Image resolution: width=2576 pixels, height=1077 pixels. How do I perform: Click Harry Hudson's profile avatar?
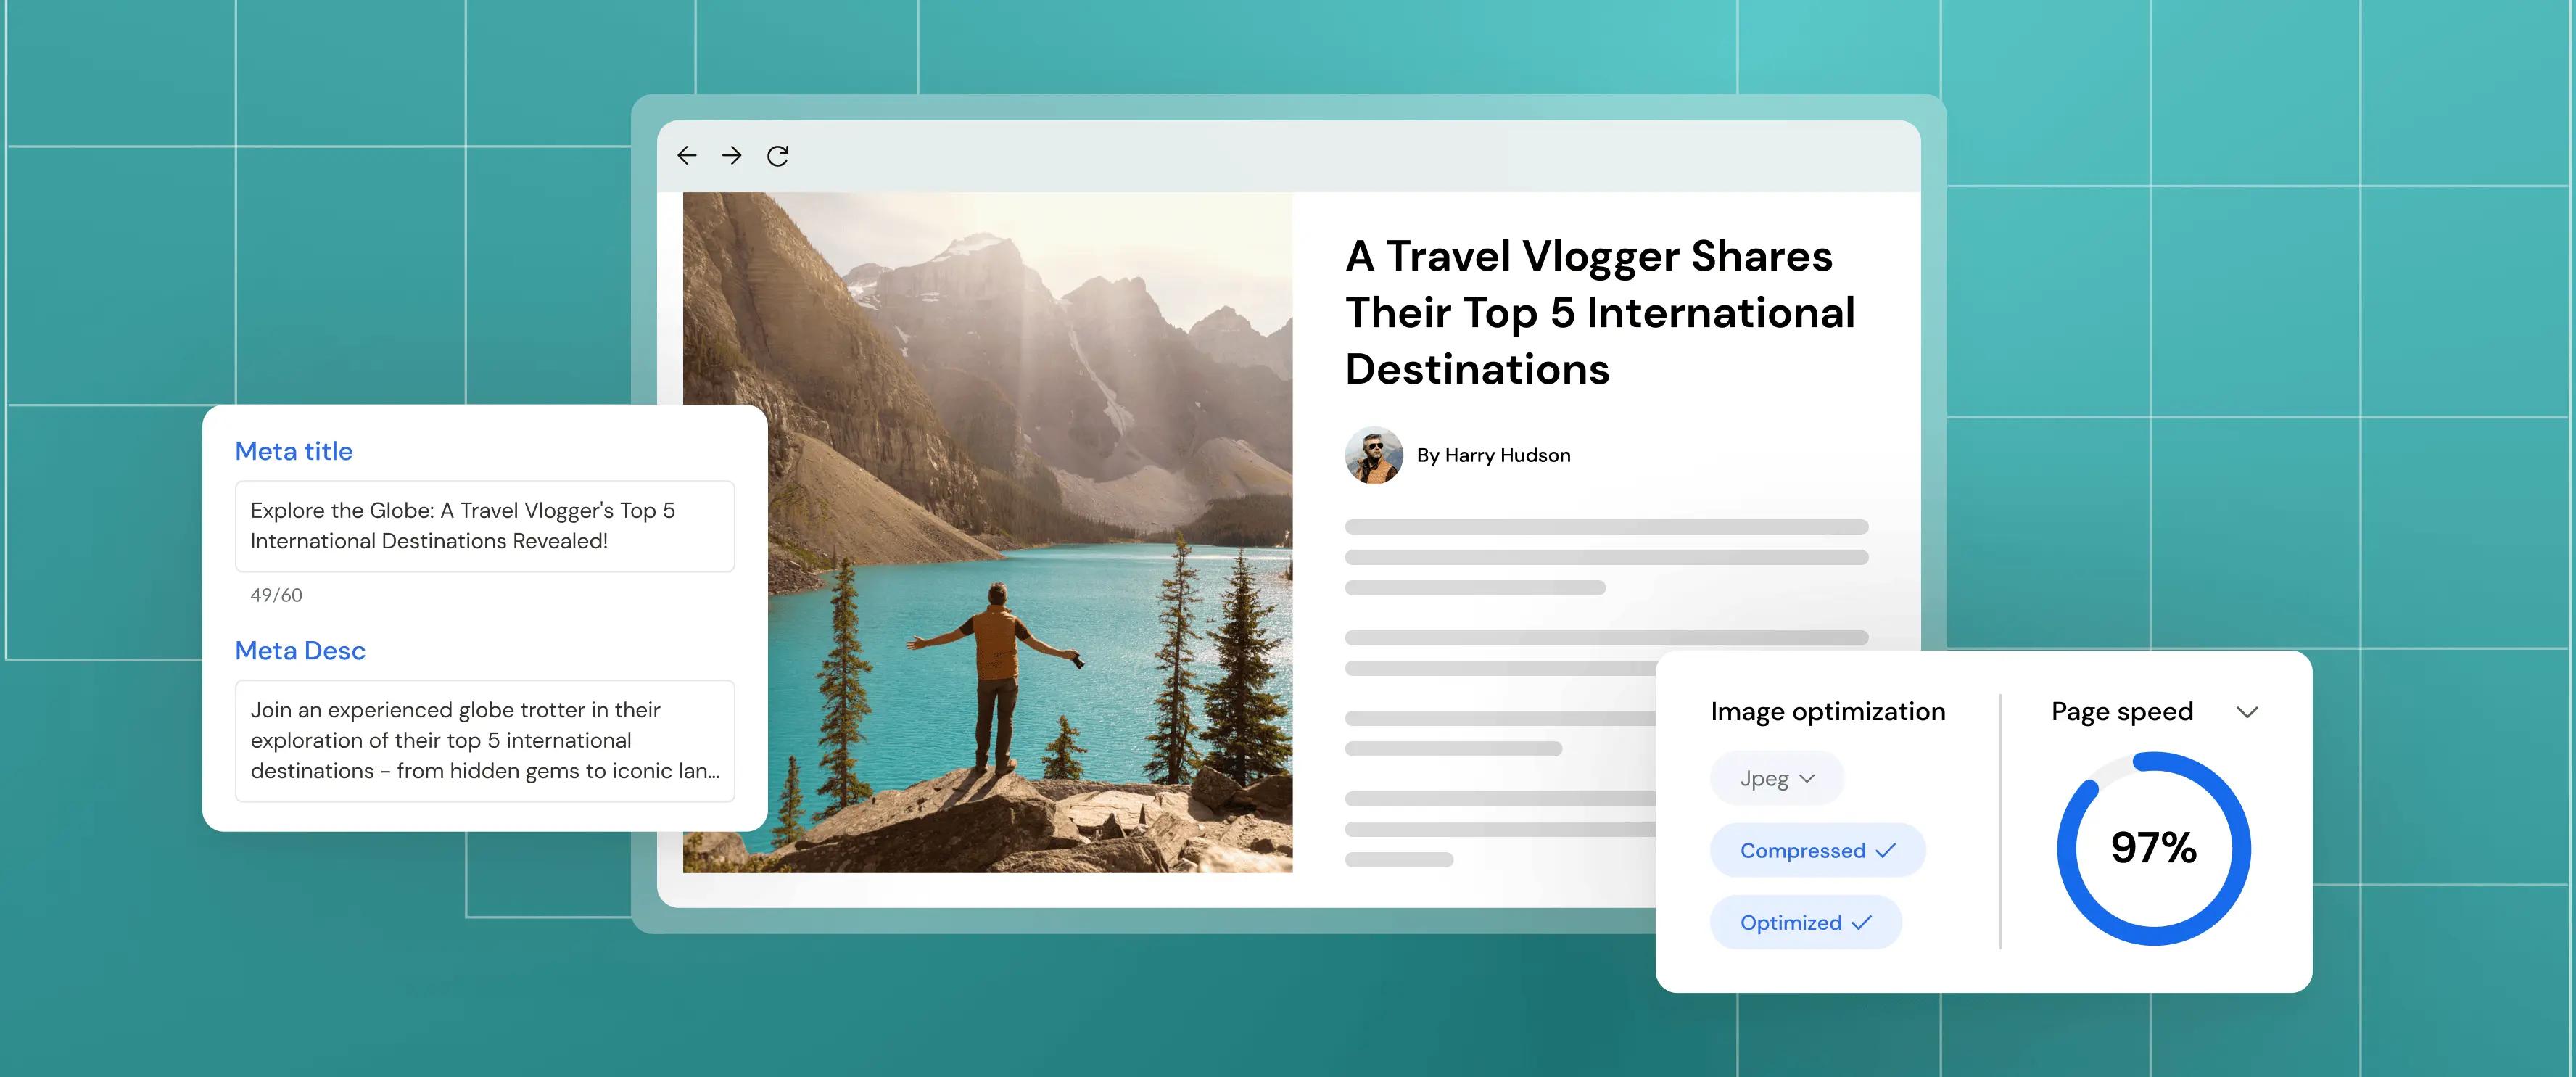(1374, 455)
